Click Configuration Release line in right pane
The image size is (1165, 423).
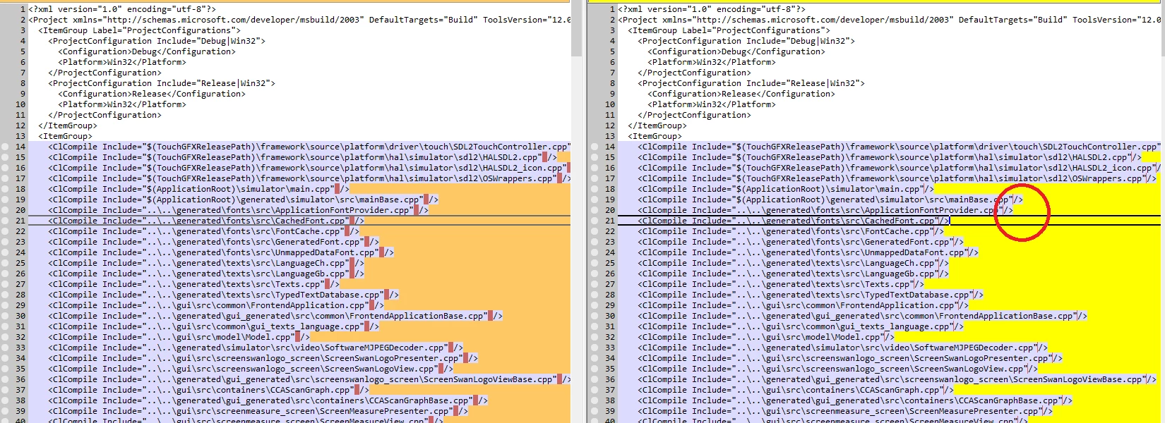coord(741,94)
